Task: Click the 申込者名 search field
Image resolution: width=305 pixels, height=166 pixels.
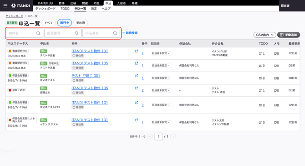Action: pyautogui.click(x=101, y=33)
